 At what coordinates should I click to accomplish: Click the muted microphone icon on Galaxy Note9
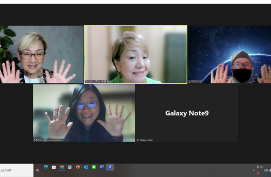[x=138, y=140]
